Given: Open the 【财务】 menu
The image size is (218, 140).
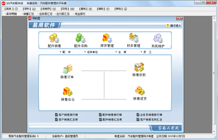Looking at the screenshot, I should click(x=67, y=9).
